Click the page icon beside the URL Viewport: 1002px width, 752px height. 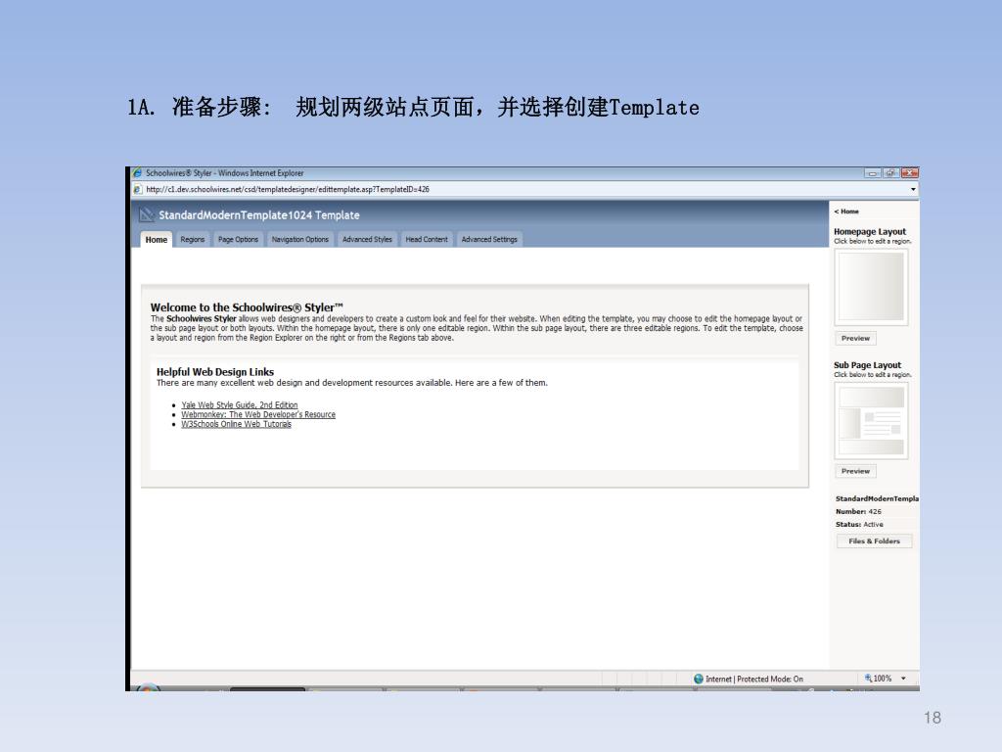click(137, 189)
